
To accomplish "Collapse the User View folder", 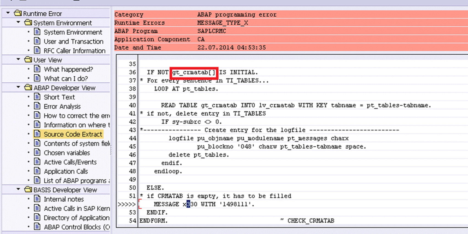I will 18,59.
